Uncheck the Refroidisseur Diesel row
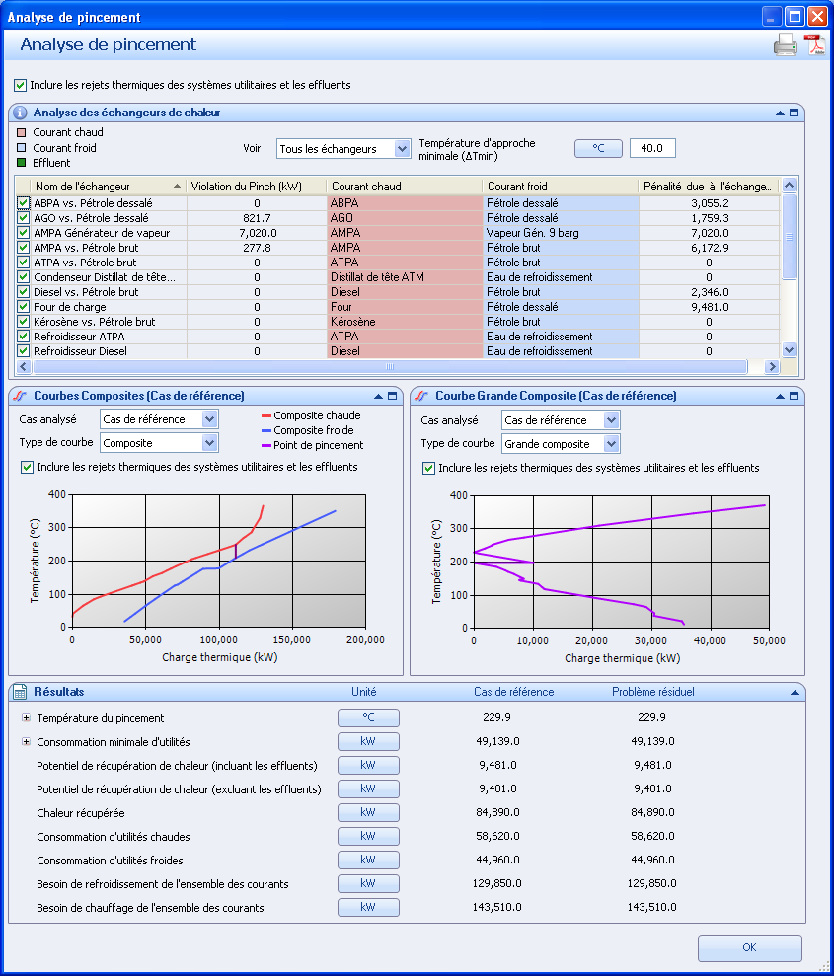The image size is (834, 976). 23,351
